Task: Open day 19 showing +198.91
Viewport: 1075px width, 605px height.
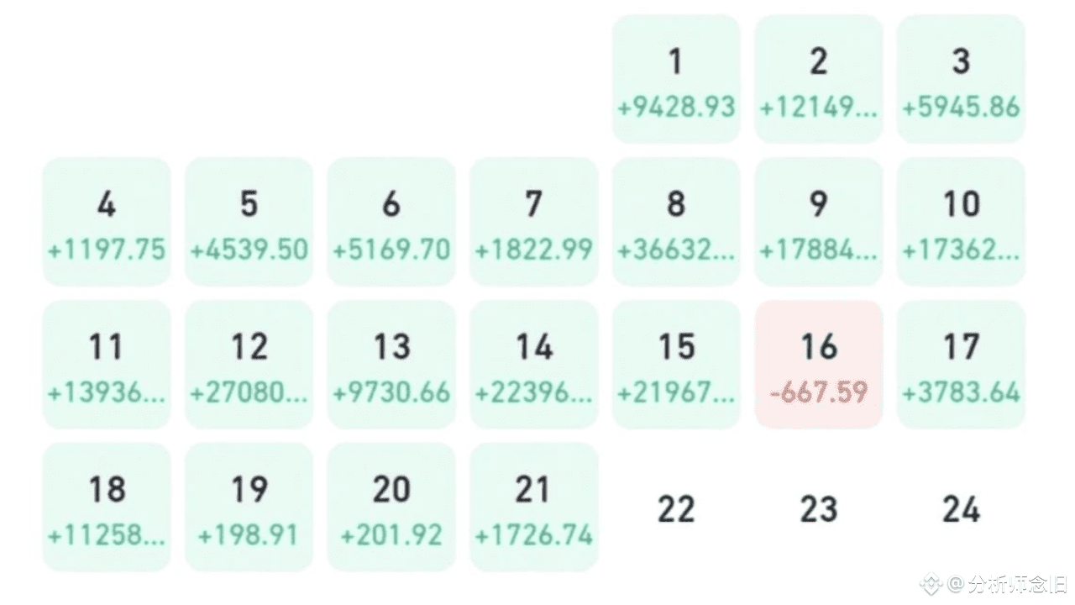Action: click(249, 507)
